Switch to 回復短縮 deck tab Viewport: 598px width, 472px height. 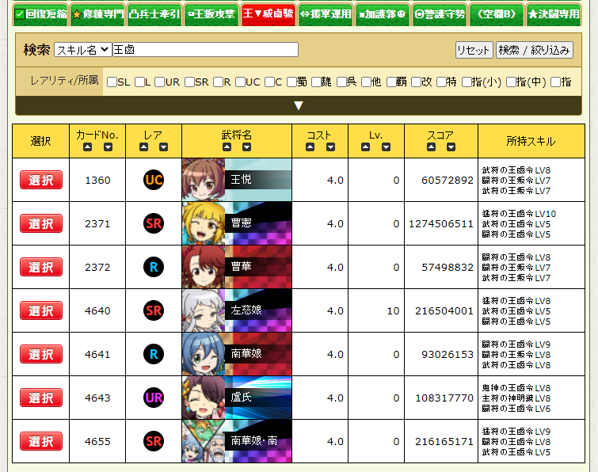point(40,14)
